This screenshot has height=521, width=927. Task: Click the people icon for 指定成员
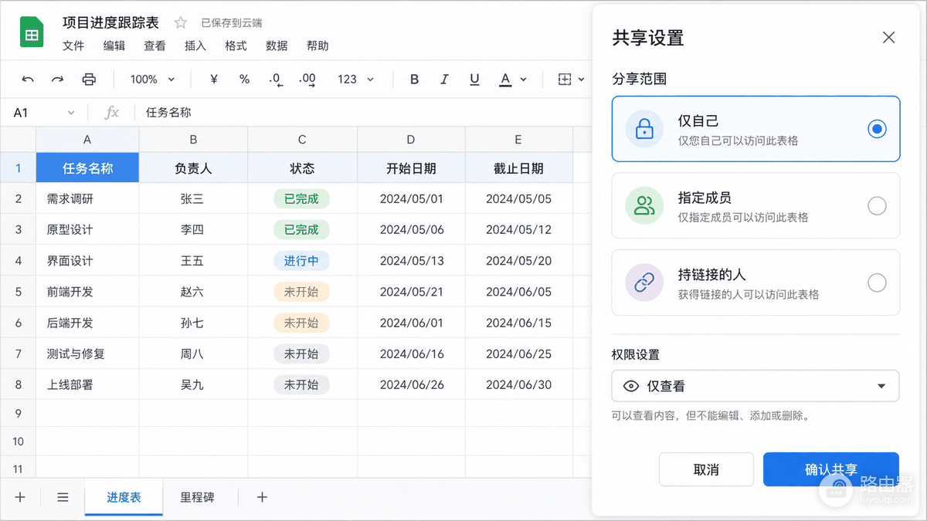(644, 205)
